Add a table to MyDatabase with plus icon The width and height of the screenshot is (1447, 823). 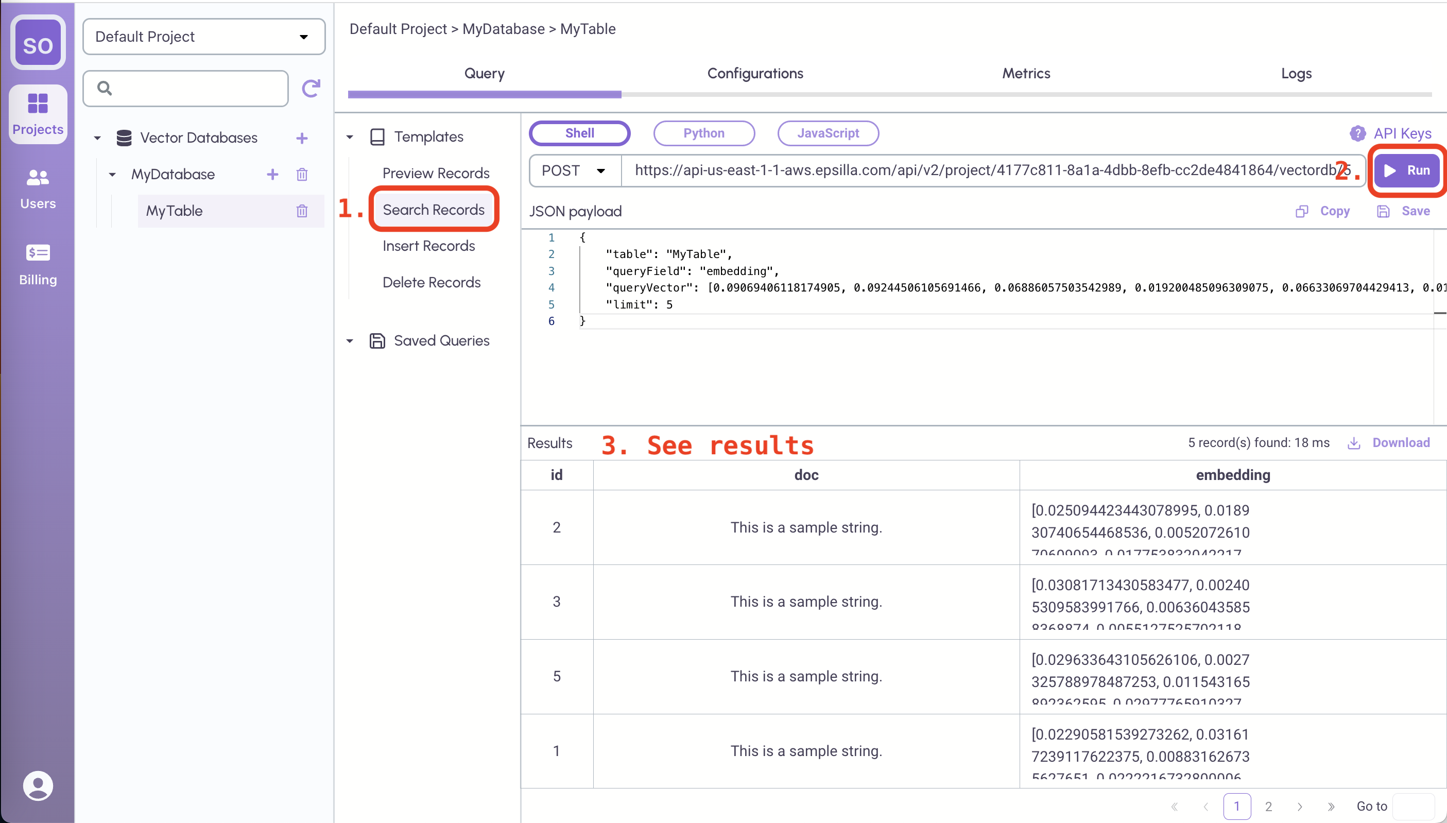(x=272, y=174)
